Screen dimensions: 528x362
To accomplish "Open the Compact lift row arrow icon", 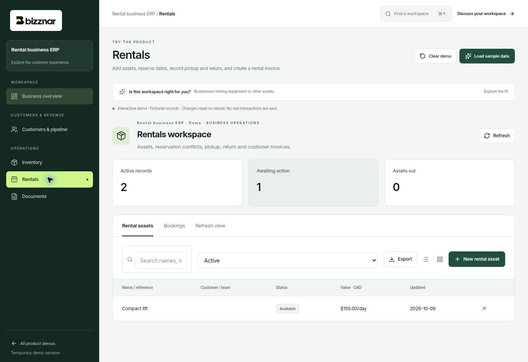I will [x=483, y=309].
